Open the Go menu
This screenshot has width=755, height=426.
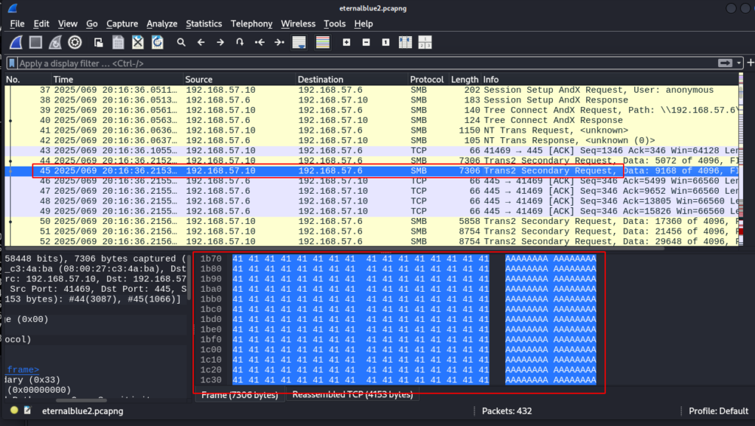click(91, 24)
